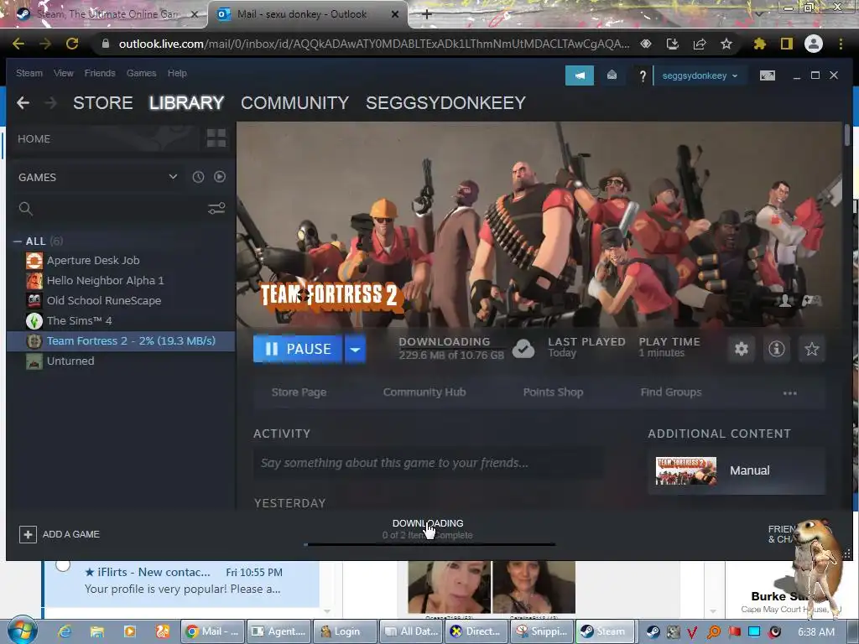Image resolution: width=859 pixels, height=644 pixels.
Task: Toggle Chrome side panel icon
Action: [x=787, y=44]
